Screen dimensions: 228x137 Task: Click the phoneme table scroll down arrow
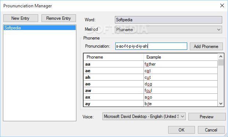pos(221,104)
